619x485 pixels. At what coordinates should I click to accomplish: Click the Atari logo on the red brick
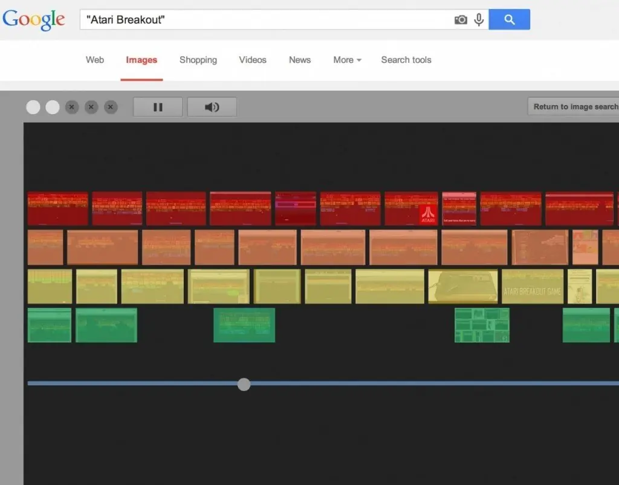[428, 214]
